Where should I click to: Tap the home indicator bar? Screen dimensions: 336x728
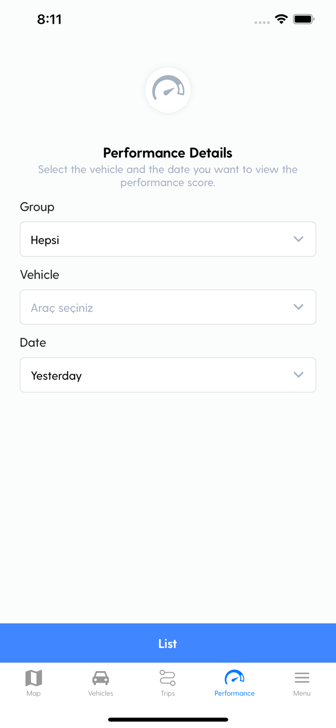tap(168, 720)
